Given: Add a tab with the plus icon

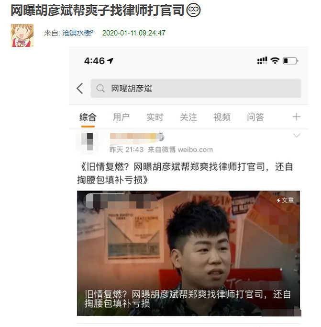Looking at the screenshot, I should [x=296, y=117].
